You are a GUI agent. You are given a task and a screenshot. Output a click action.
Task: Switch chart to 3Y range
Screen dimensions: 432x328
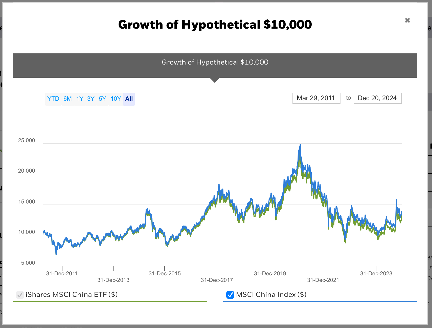[x=91, y=99]
